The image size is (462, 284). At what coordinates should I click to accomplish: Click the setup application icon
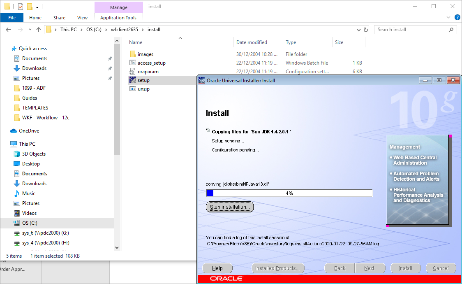[x=134, y=80]
